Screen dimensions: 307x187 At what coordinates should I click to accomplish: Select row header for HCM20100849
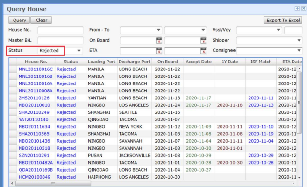coord(13,177)
